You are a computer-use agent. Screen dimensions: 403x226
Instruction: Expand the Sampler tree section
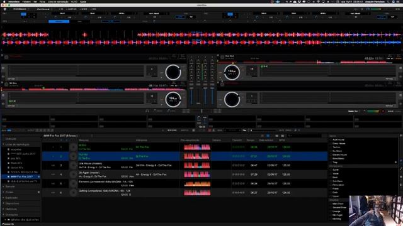point(3,186)
